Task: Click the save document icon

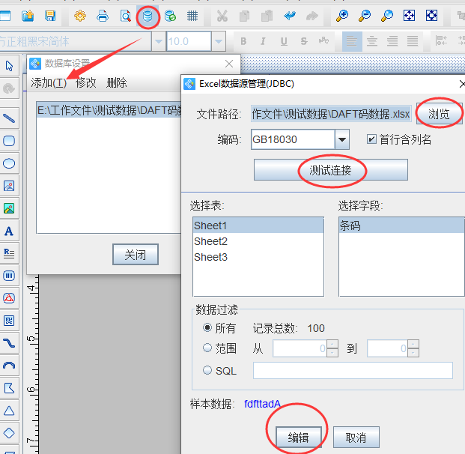Action: [x=50, y=16]
